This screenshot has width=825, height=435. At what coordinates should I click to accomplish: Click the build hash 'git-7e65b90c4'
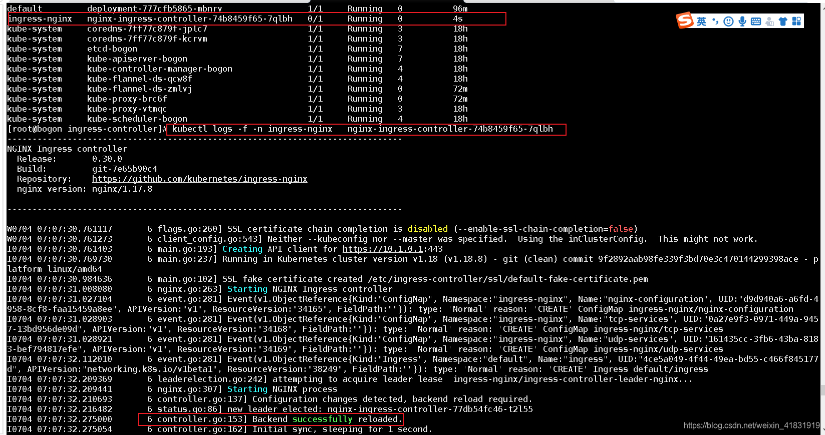125,169
